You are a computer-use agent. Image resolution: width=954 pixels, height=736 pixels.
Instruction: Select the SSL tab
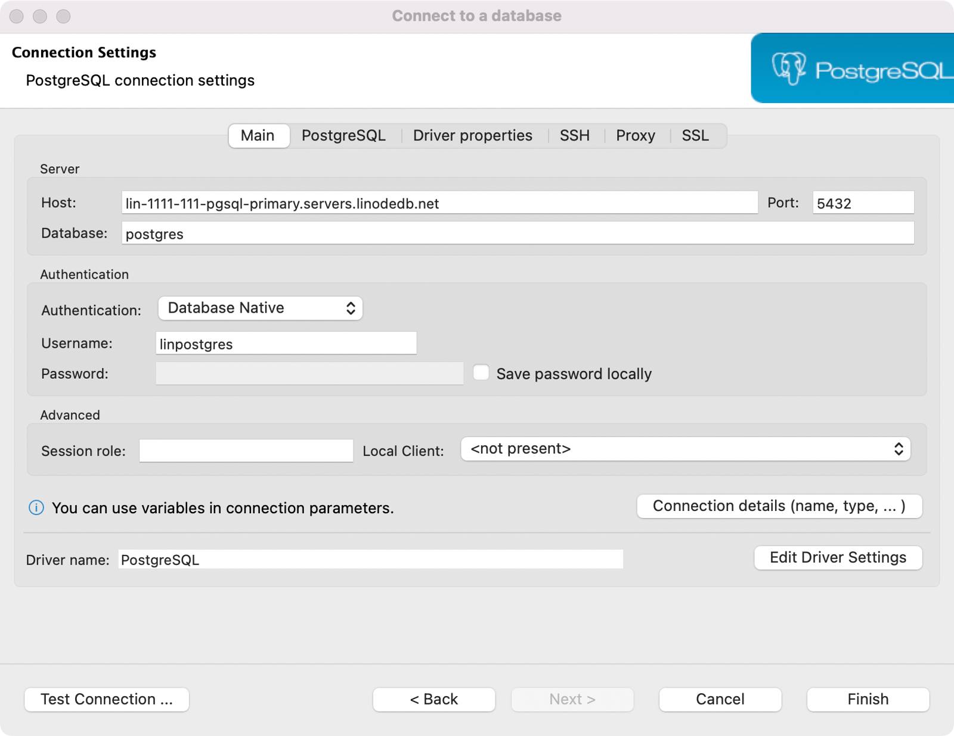click(x=695, y=136)
